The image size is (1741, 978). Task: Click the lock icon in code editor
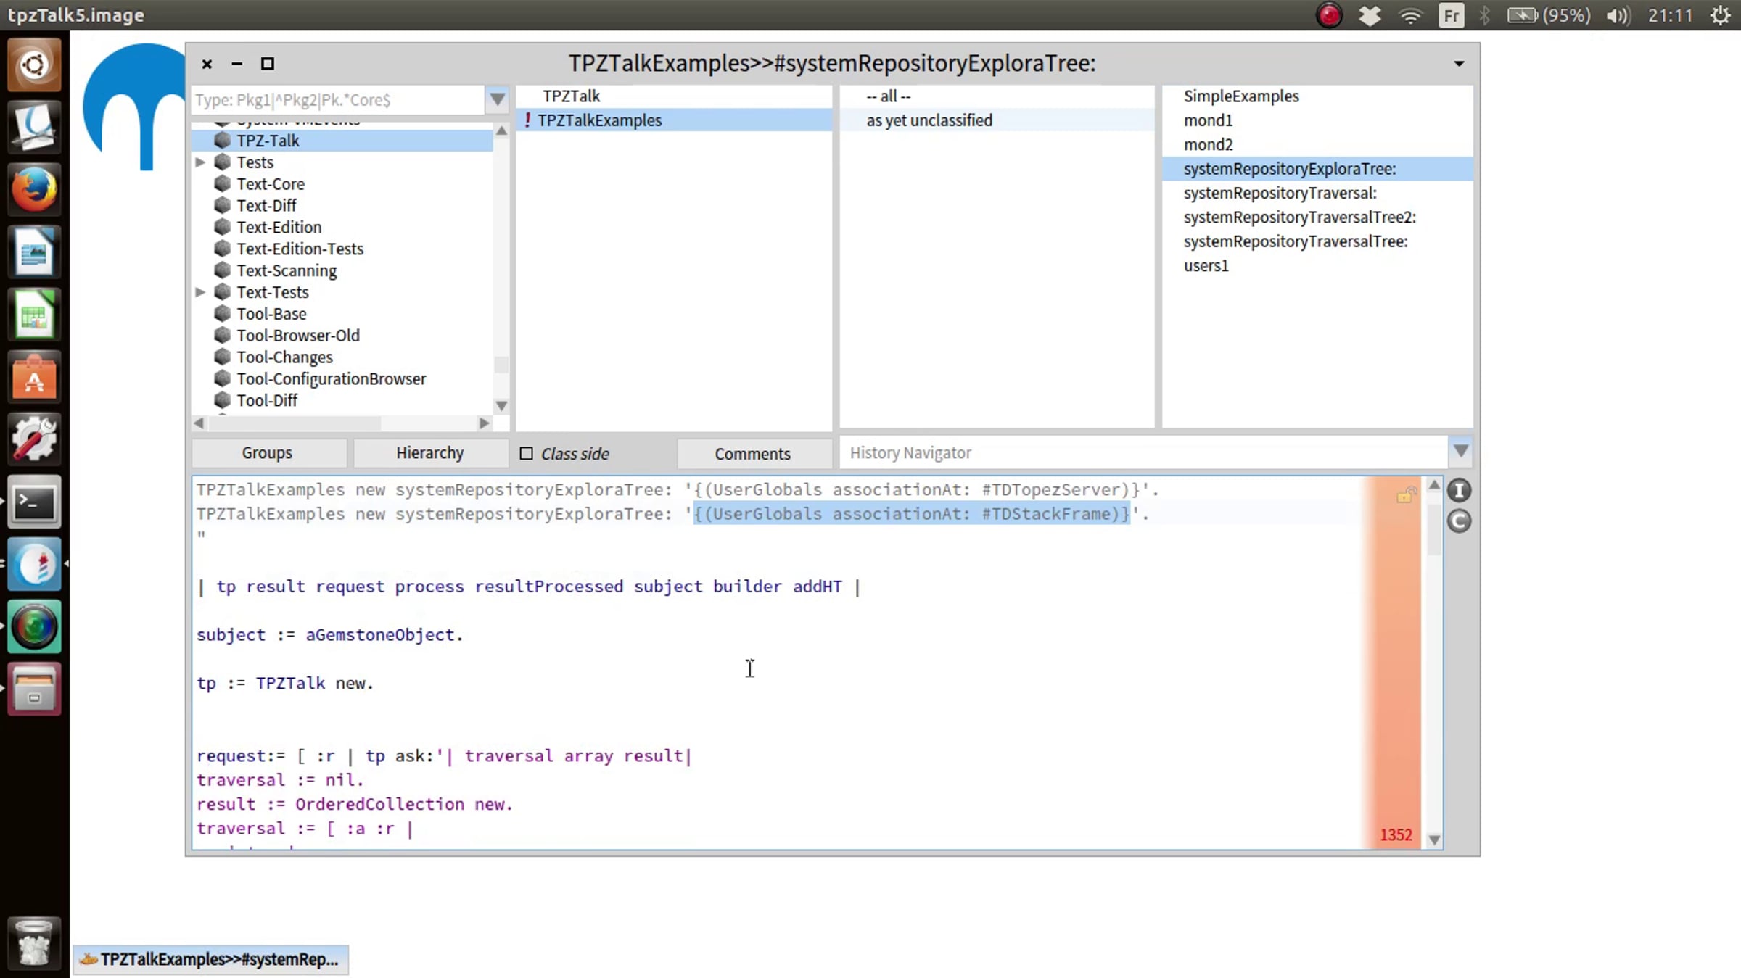(x=1406, y=494)
